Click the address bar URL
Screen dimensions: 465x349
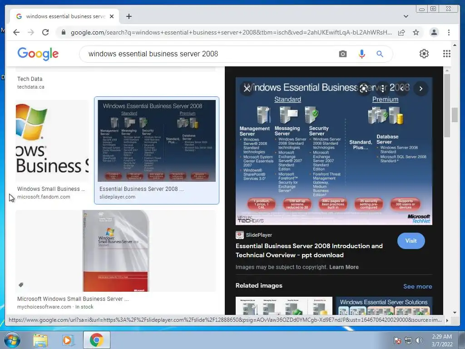[x=231, y=32]
